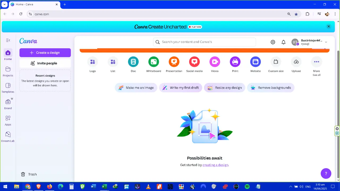Click Write my first draft chip

click(x=181, y=88)
